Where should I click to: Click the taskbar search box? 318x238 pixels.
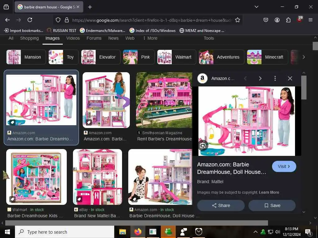(x=65, y=232)
